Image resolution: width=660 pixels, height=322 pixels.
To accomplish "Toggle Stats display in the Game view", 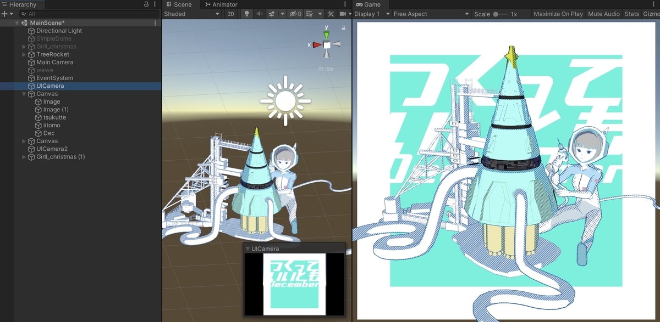I will [631, 14].
